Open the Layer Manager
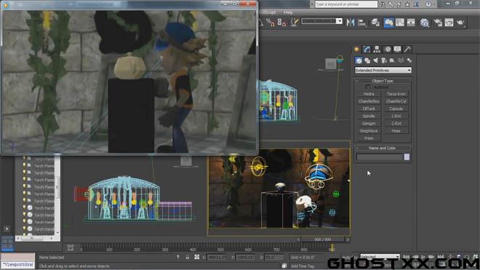The width and height of the screenshot is (480, 270). coord(375,23)
